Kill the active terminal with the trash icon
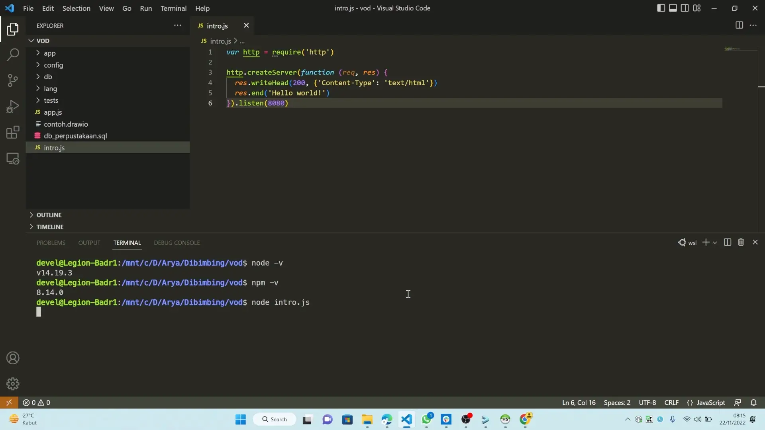 coord(741,242)
